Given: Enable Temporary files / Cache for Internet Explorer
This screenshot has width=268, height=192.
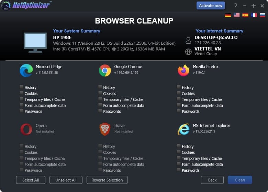Looking at the screenshot, I should pos(179,158).
